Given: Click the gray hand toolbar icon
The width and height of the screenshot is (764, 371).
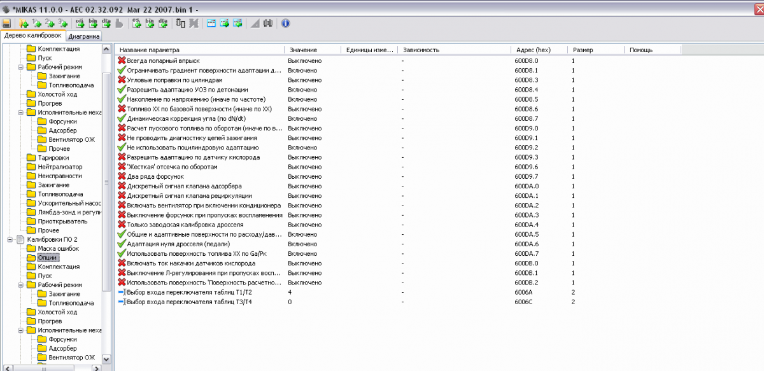Looking at the screenshot, I should pyautogui.click(x=118, y=24).
